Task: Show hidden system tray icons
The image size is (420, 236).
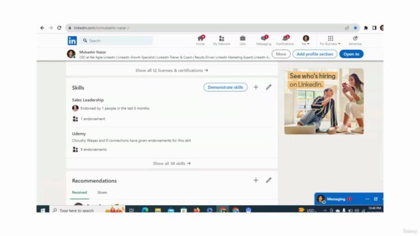Action: point(325,210)
